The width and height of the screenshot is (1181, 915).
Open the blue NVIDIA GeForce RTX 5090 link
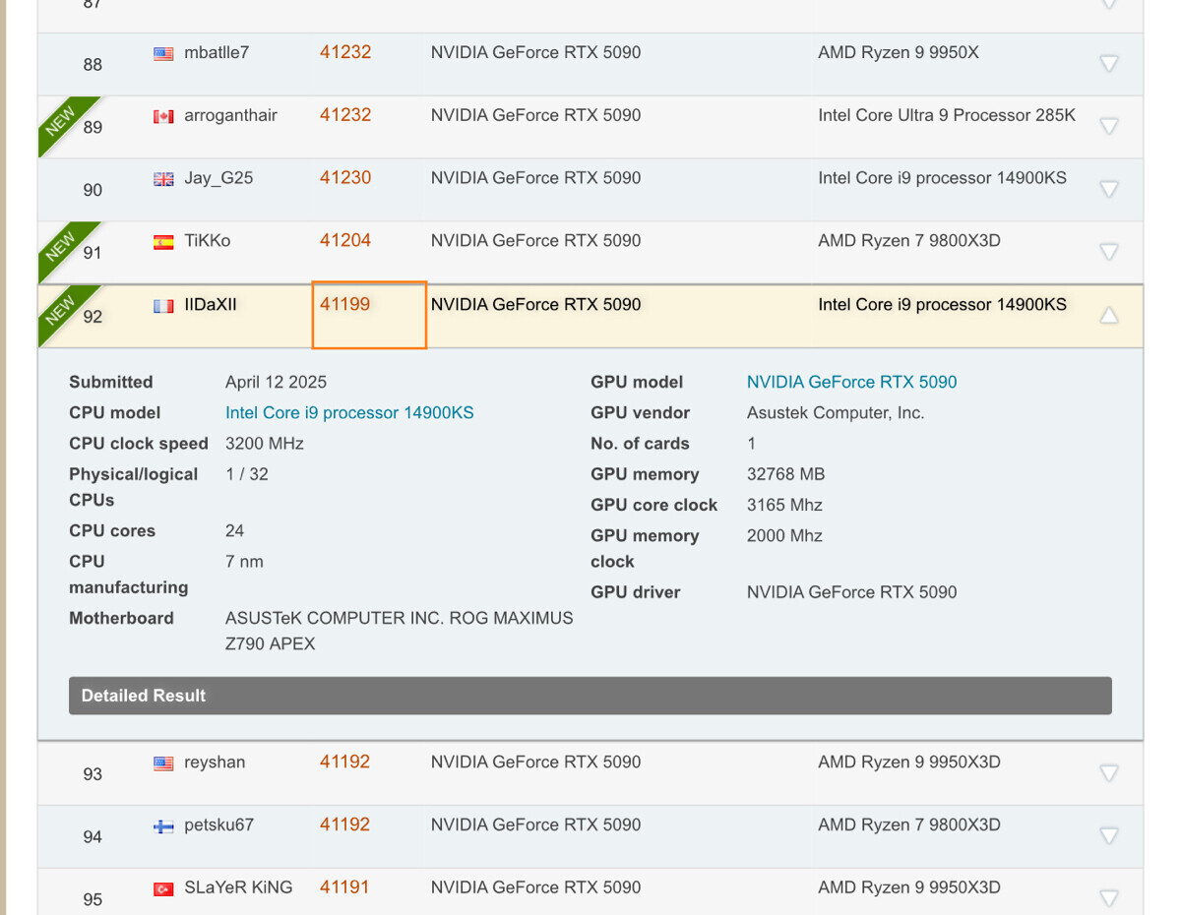851,383
